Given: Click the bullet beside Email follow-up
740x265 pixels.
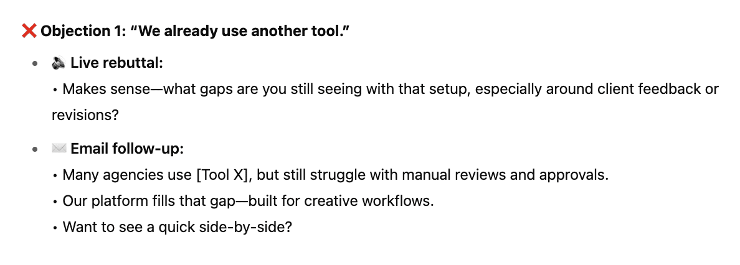Looking at the screenshot, I should click(35, 149).
